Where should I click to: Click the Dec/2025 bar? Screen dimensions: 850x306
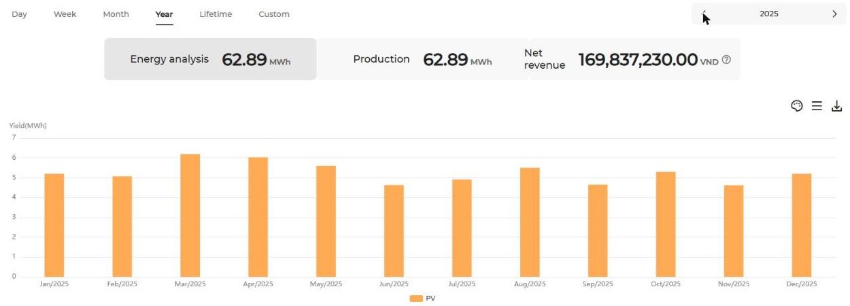tap(802, 225)
